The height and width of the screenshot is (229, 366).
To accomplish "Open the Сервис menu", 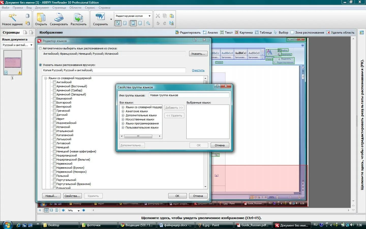I will (x=90, y=8).
